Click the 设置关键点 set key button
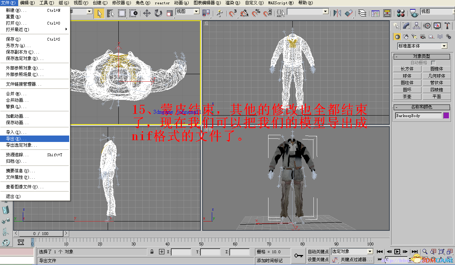This screenshot has height=265, width=455. (318, 260)
